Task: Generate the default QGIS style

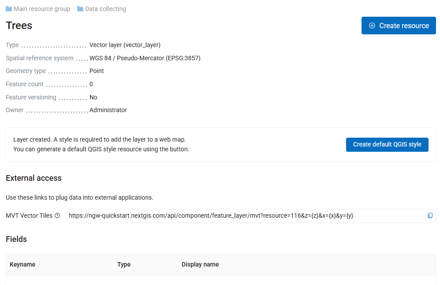Action: [387, 144]
